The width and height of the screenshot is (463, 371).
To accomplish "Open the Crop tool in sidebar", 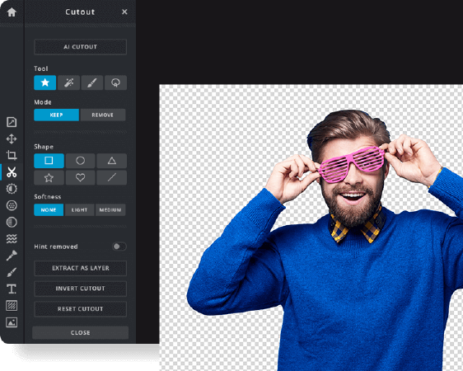I will pyautogui.click(x=12, y=155).
